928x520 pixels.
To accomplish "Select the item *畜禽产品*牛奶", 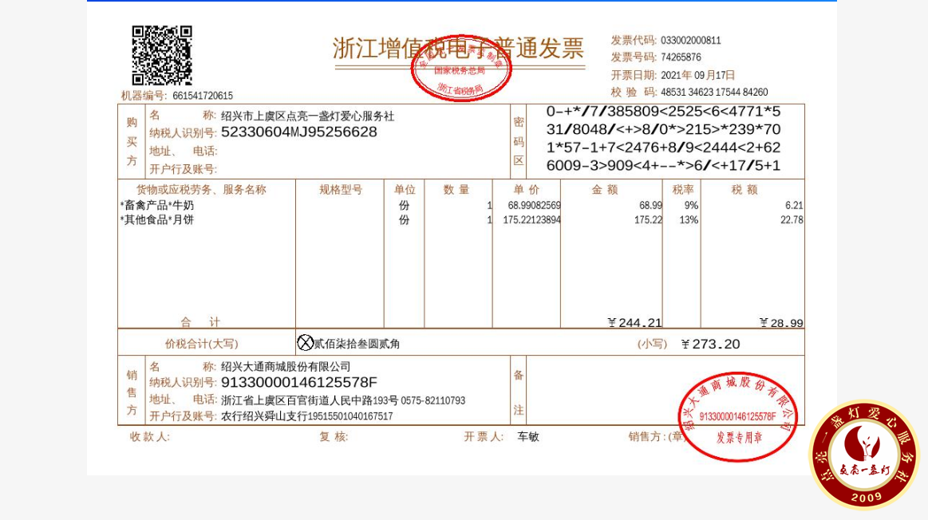I will [157, 205].
